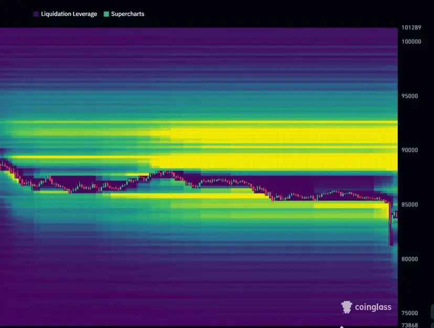Toggle the Liquidation Leverage legend entry
This screenshot has height=328, width=434.
point(65,14)
